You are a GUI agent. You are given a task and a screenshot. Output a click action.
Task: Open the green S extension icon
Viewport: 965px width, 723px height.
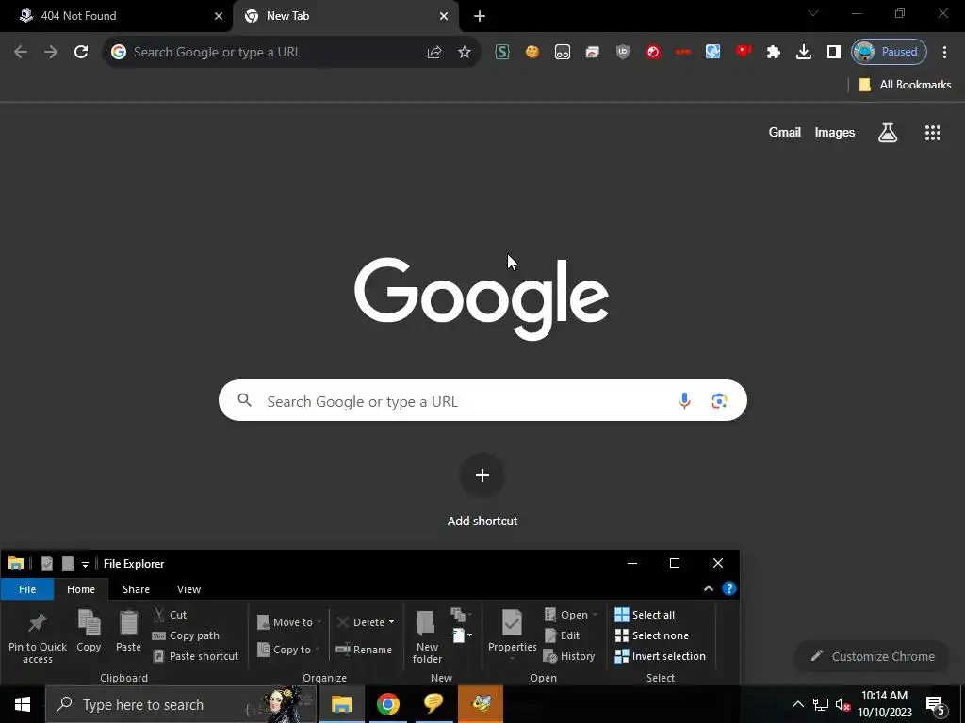pos(502,53)
